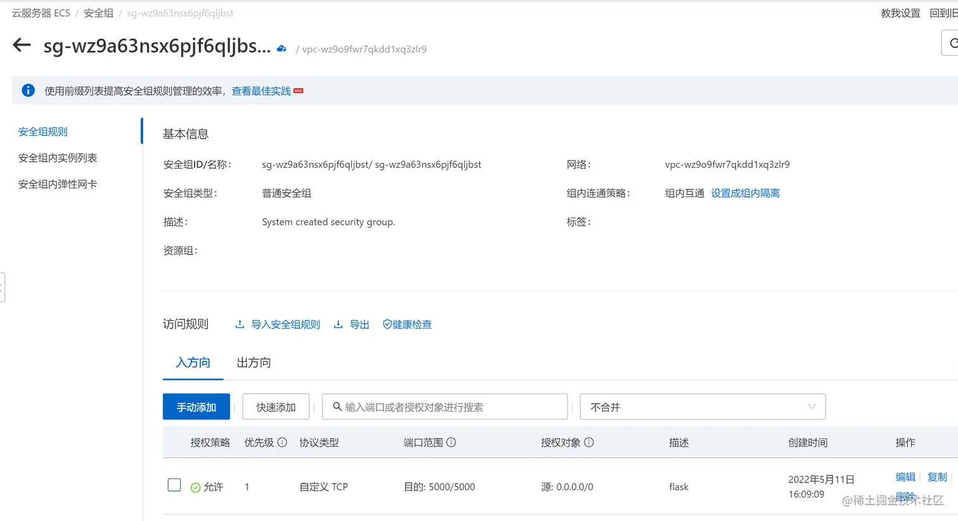Click 教我设置 at the top right
Viewport: 958px width, 521px height.
(x=900, y=13)
